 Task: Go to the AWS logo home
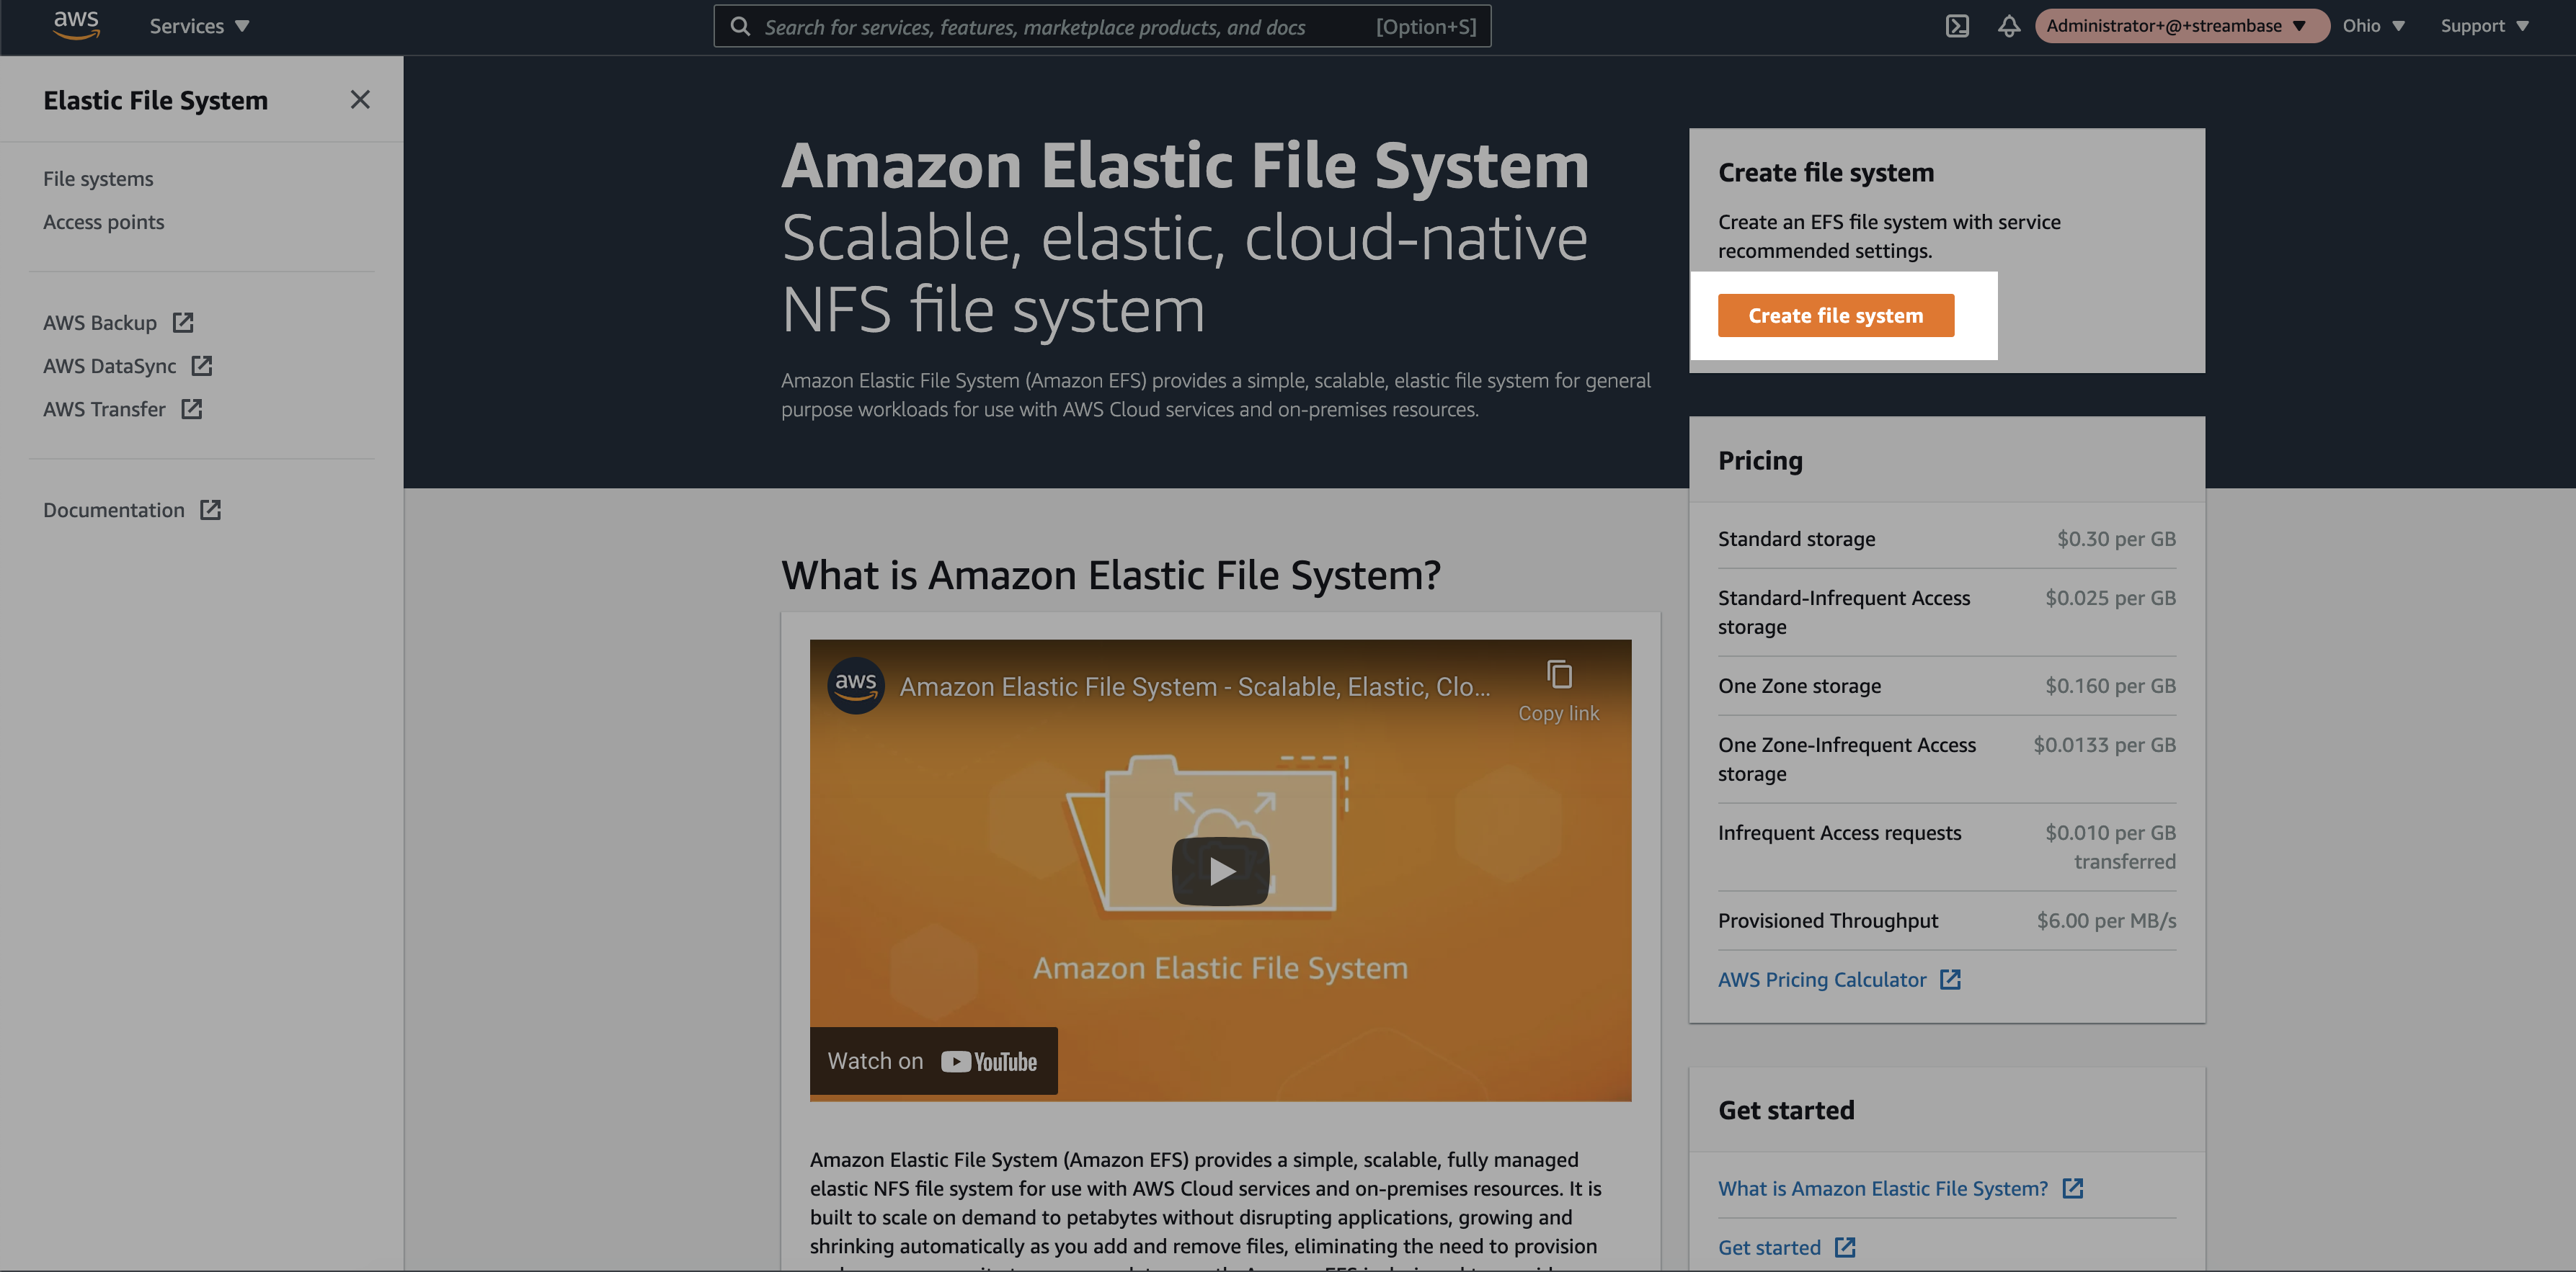point(76,25)
